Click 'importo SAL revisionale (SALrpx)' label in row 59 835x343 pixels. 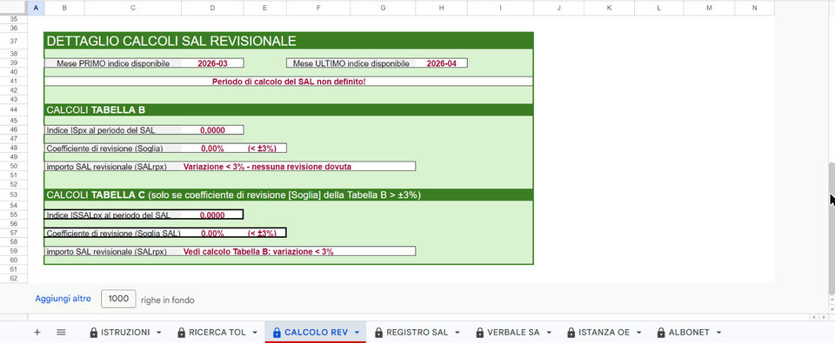106,252
